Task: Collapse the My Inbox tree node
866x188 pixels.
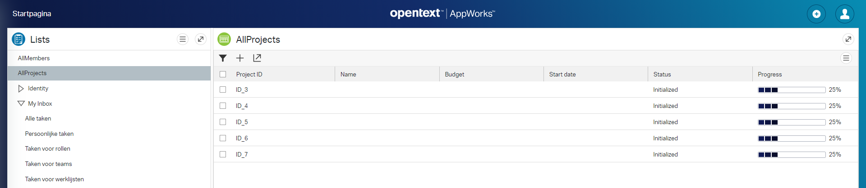Action: tap(21, 103)
